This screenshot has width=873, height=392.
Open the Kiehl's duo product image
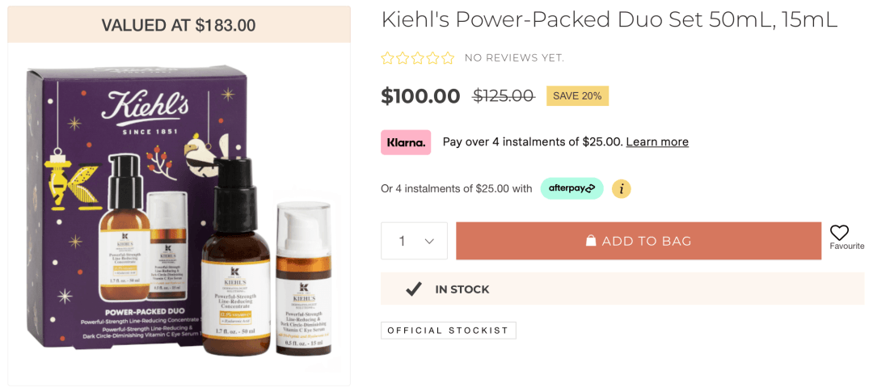(x=179, y=214)
